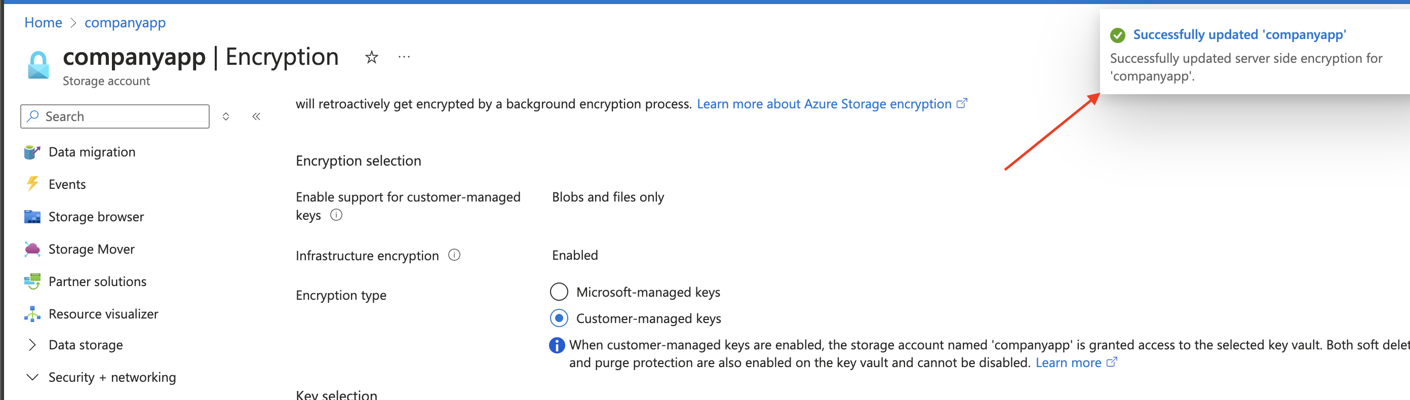Viewport: 1410px width, 400px height.
Task: Click the favorite star icon beside the title
Action: [372, 57]
